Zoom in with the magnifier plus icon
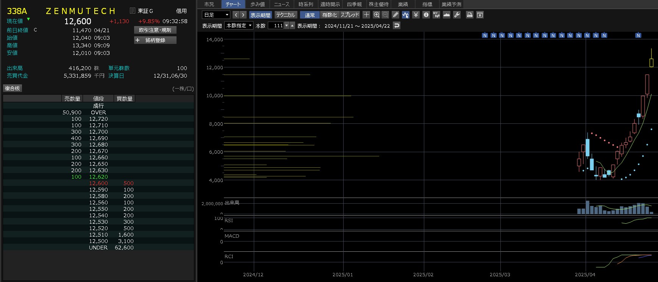The width and height of the screenshot is (658, 282). point(377,15)
